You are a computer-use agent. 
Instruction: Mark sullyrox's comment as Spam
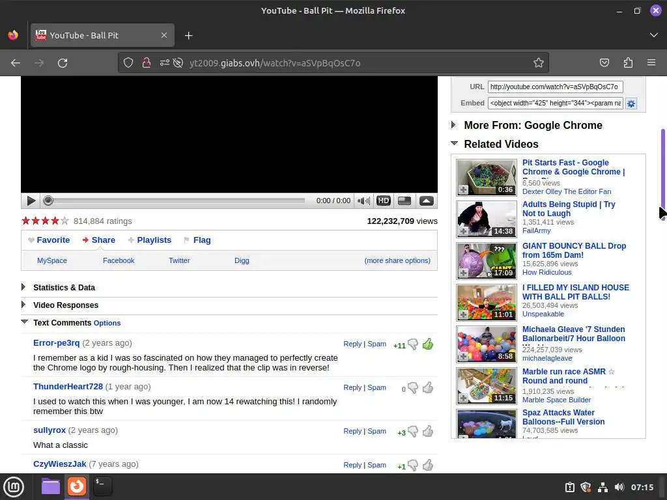377,431
